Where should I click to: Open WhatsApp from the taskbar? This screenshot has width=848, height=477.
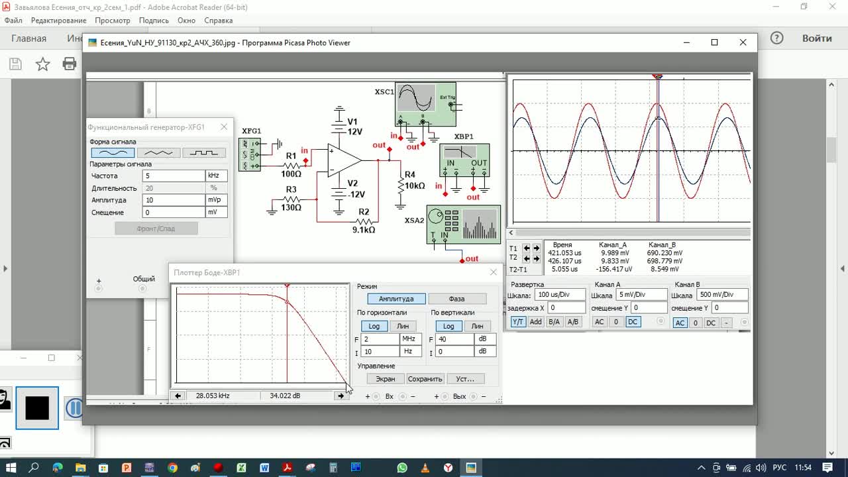402,468
